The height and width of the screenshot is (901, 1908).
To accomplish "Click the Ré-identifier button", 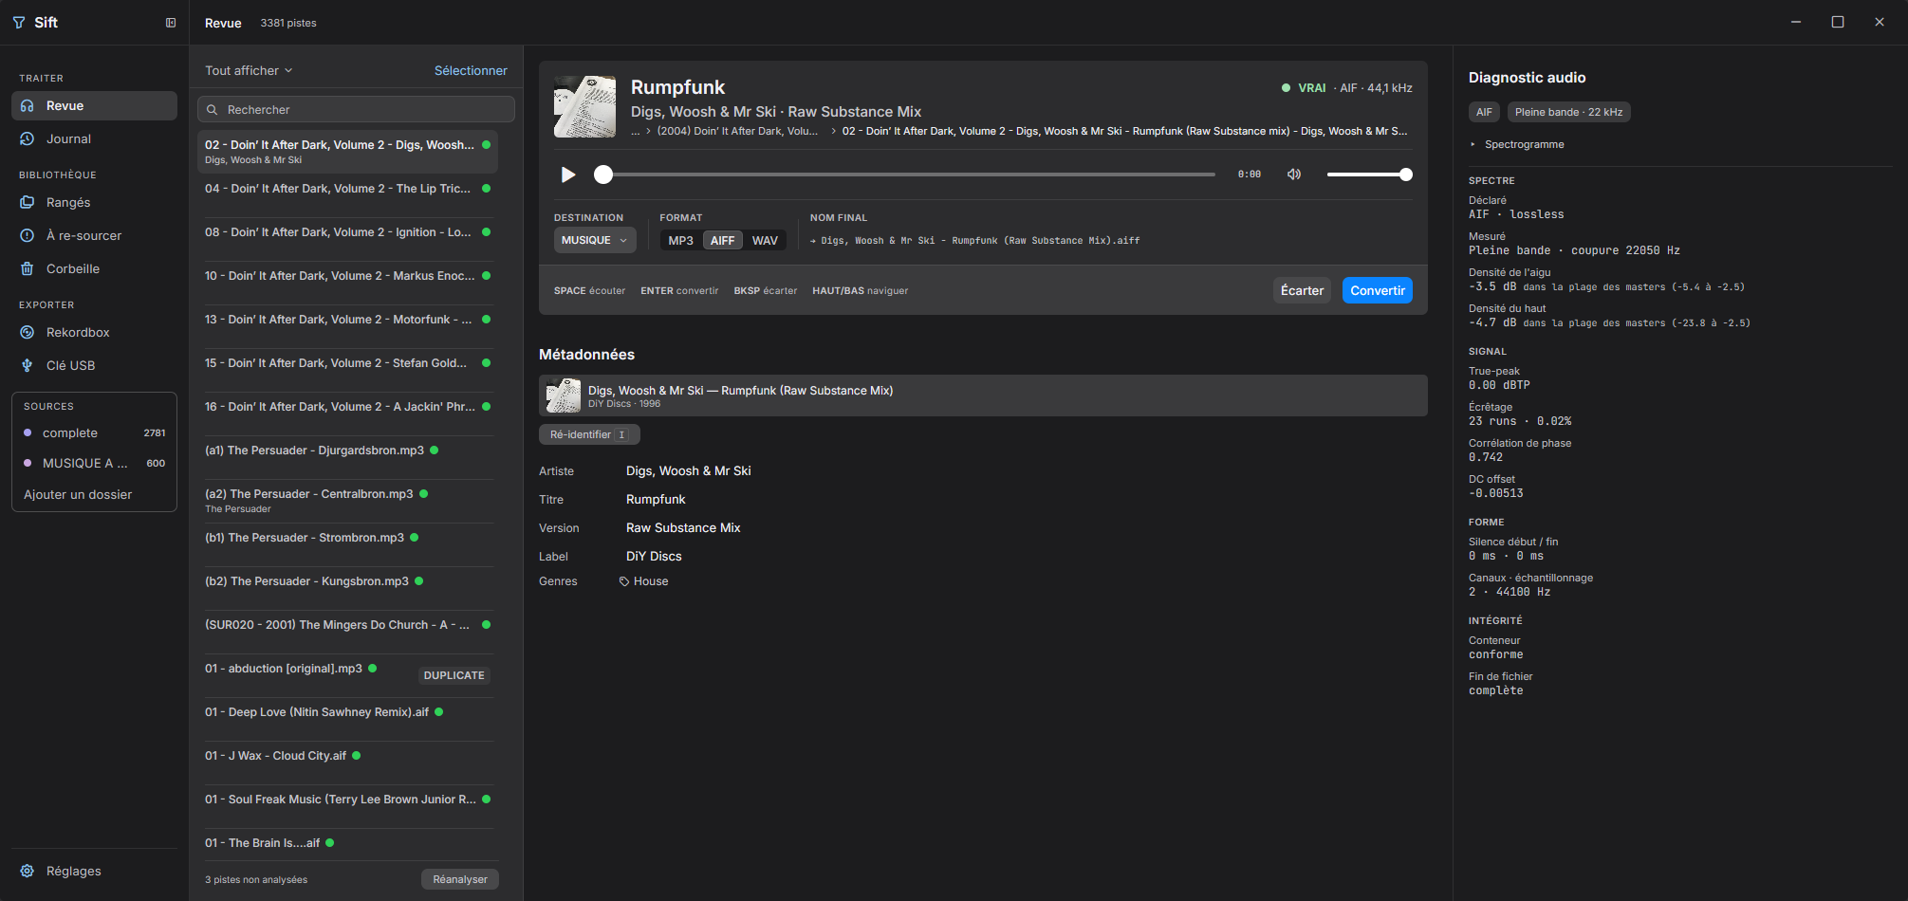I will [589, 434].
